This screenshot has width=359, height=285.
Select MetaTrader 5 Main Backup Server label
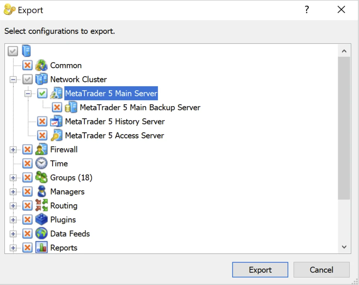tap(140, 108)
